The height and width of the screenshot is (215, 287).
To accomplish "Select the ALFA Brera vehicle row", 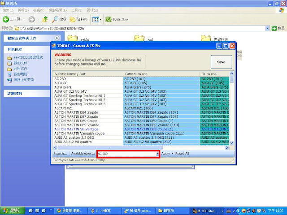I will pyautogui.click(x=88, y=87).
